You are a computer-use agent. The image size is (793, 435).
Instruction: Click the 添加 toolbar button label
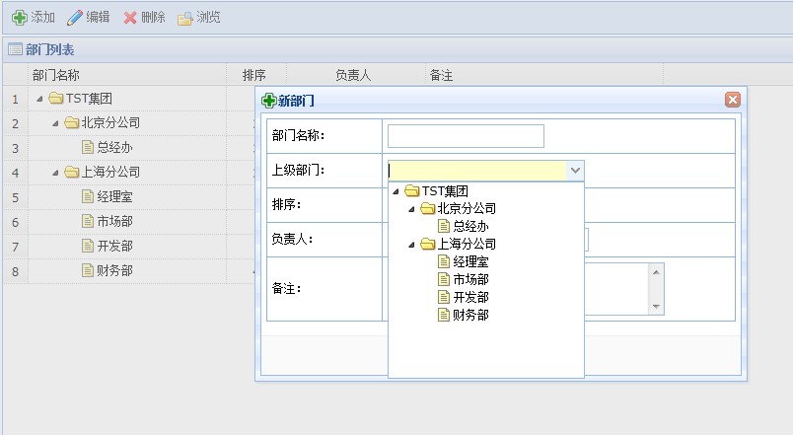42,18
